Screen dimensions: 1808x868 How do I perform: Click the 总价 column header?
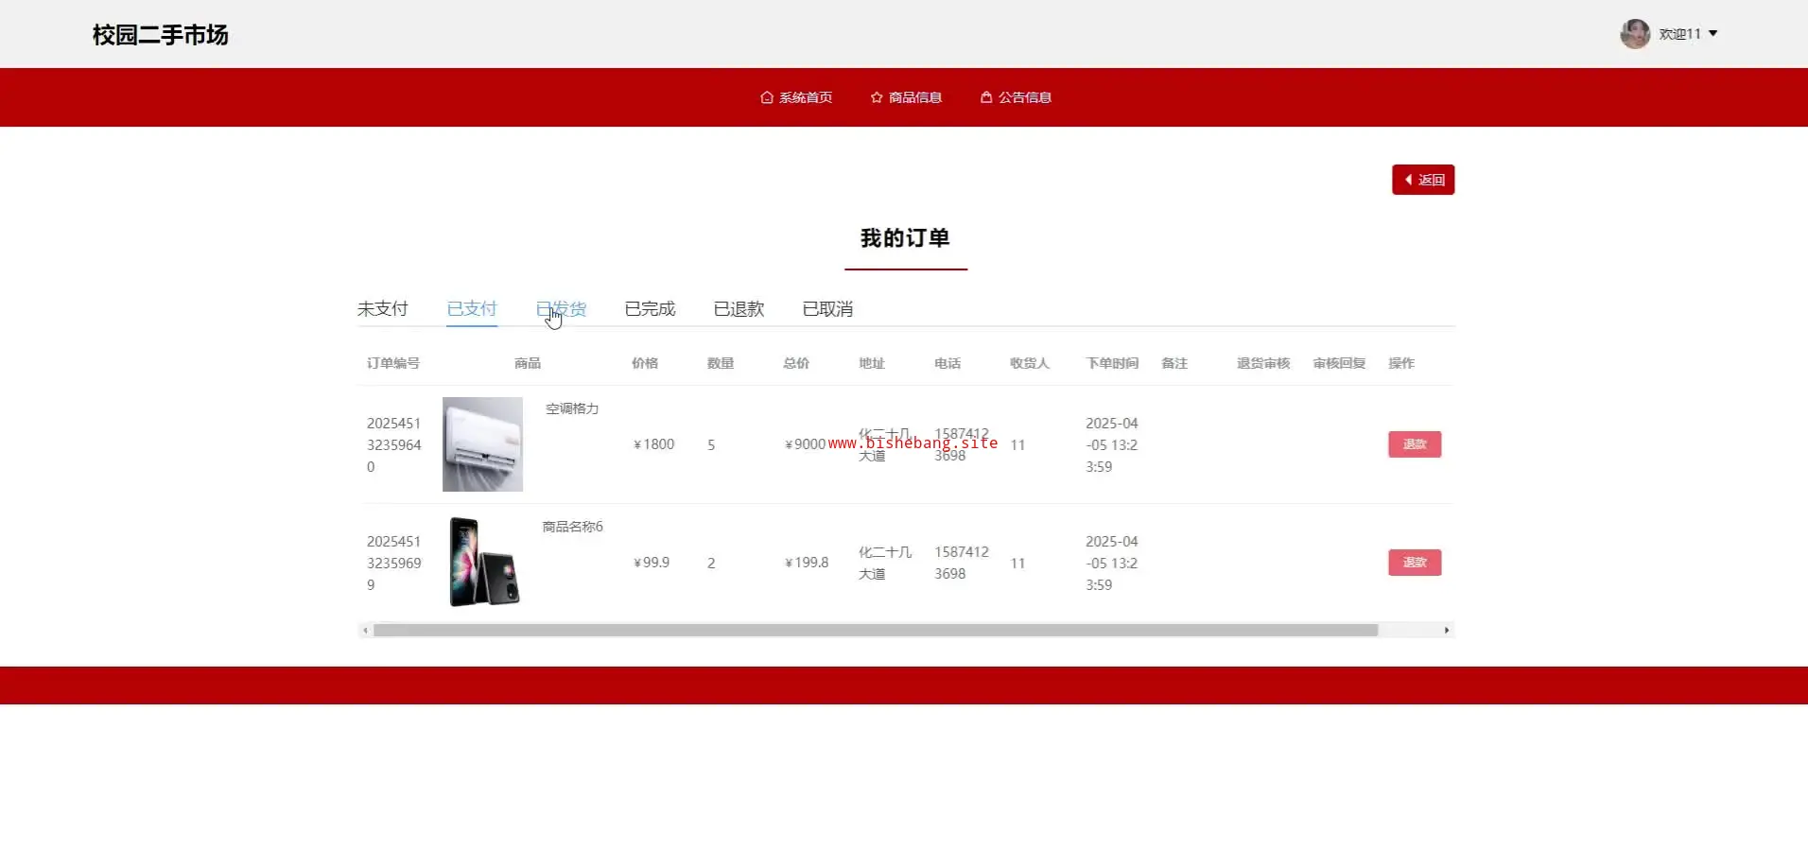(796, 363)
